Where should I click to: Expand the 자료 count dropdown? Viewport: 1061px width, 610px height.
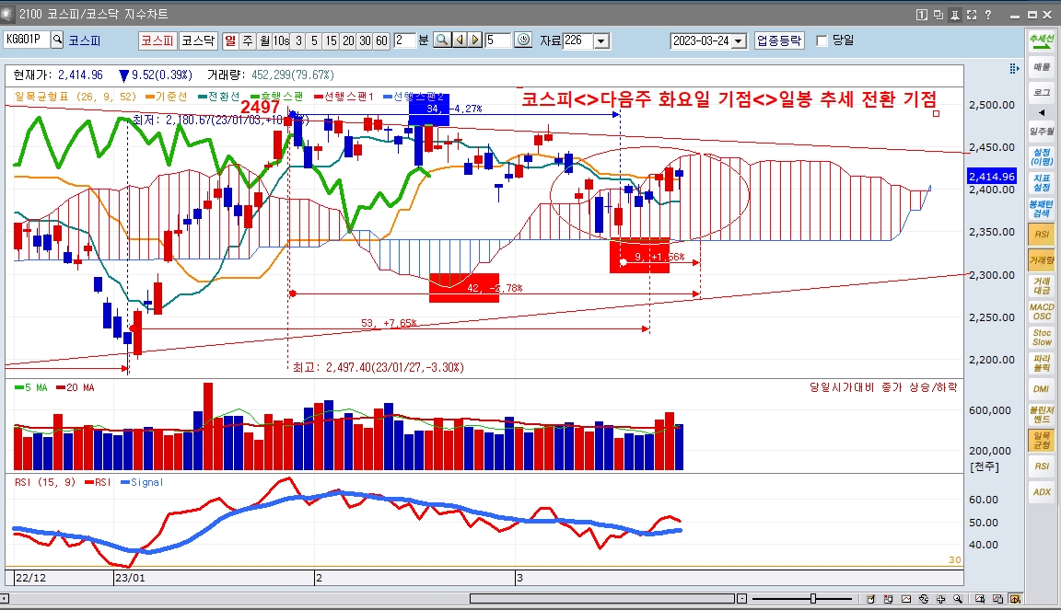[601, 41]
